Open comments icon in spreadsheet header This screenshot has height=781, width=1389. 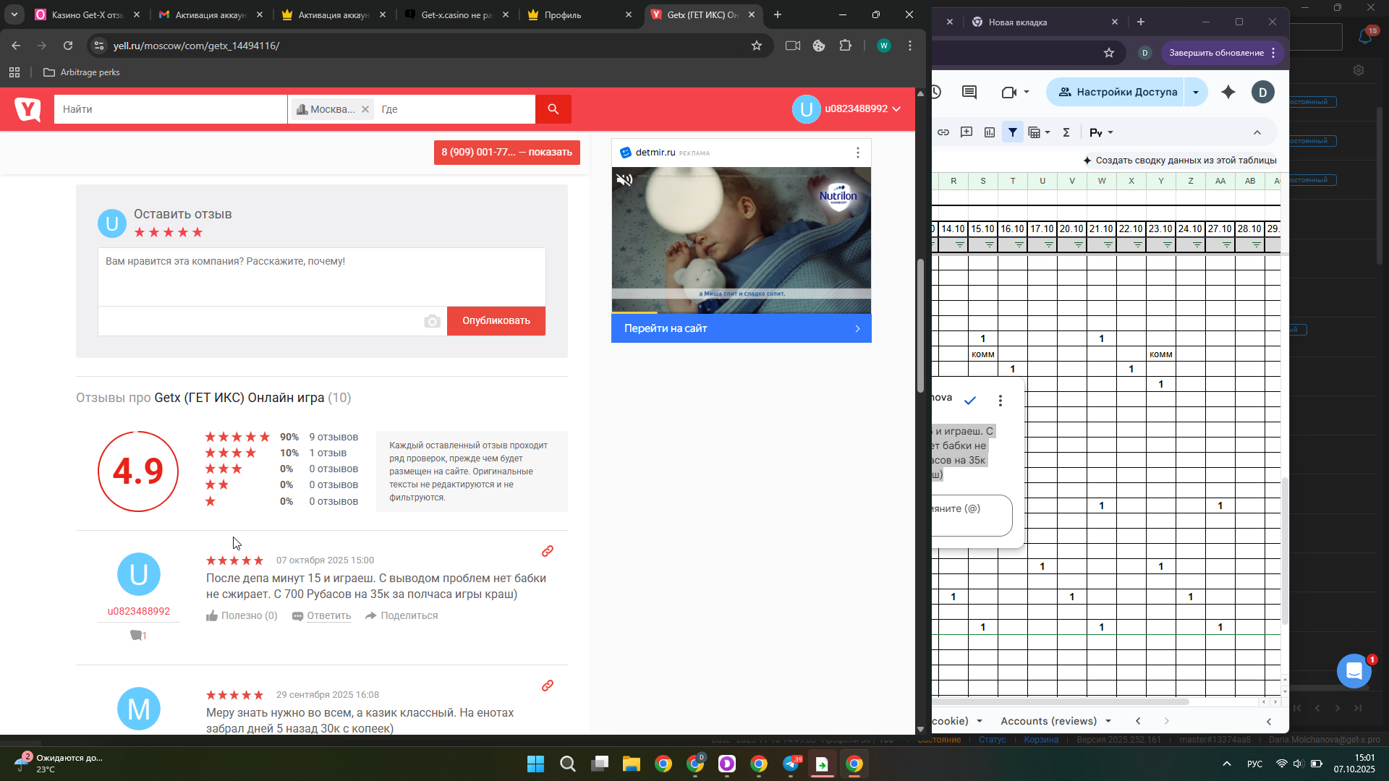(x=969, y=92)
